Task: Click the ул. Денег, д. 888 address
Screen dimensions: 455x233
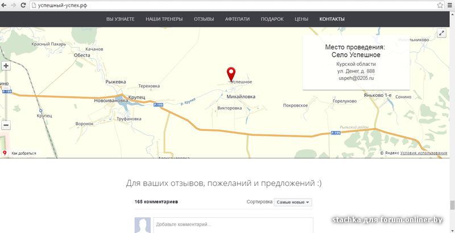Action: (x=356, y=71)
